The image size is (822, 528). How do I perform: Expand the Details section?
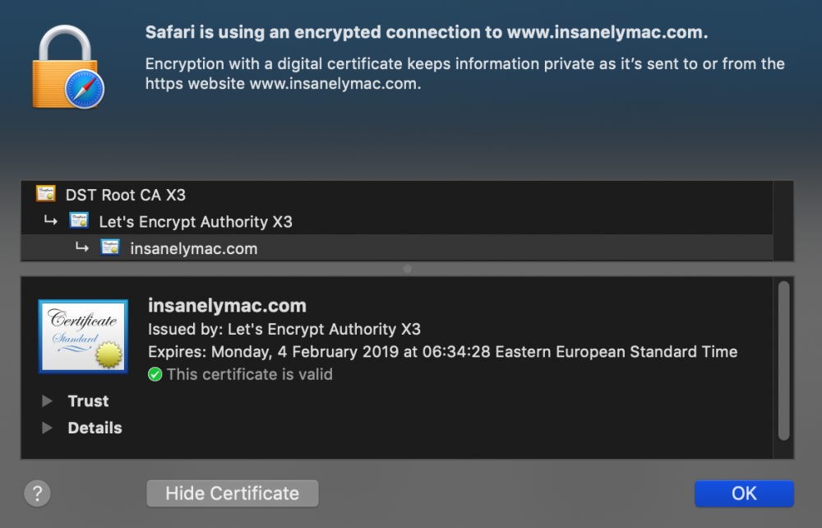click(x=47, y=428)
